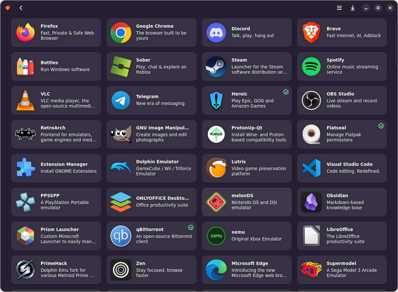Click the melonDS icon

point(216,202)
